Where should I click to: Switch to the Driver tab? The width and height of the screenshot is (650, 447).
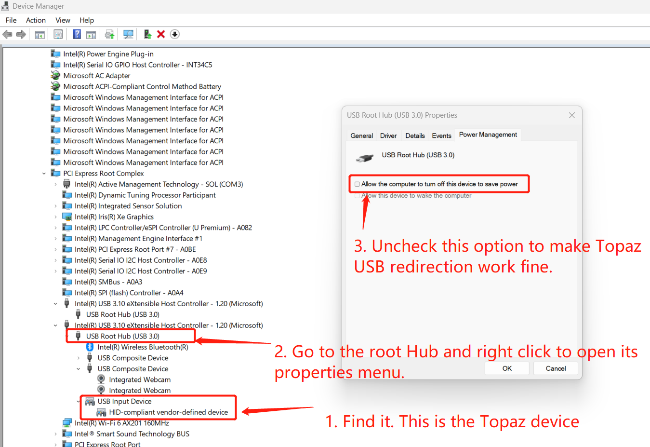[388, 135]
